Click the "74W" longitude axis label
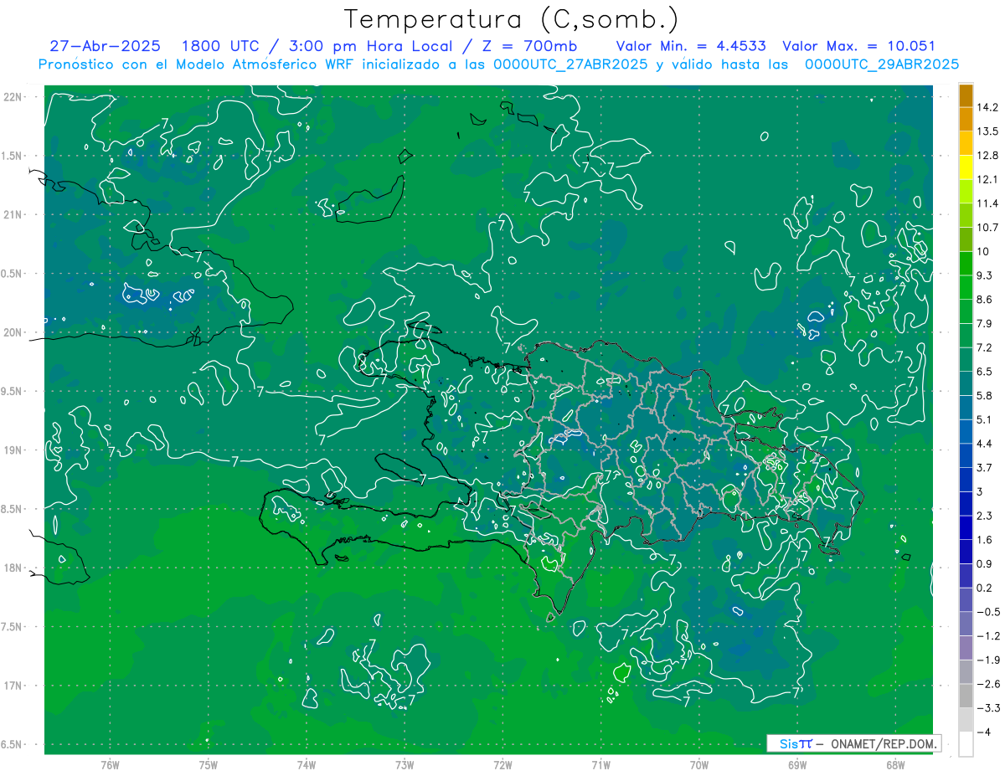1005x776 pixels. click(x=307, y=764)
